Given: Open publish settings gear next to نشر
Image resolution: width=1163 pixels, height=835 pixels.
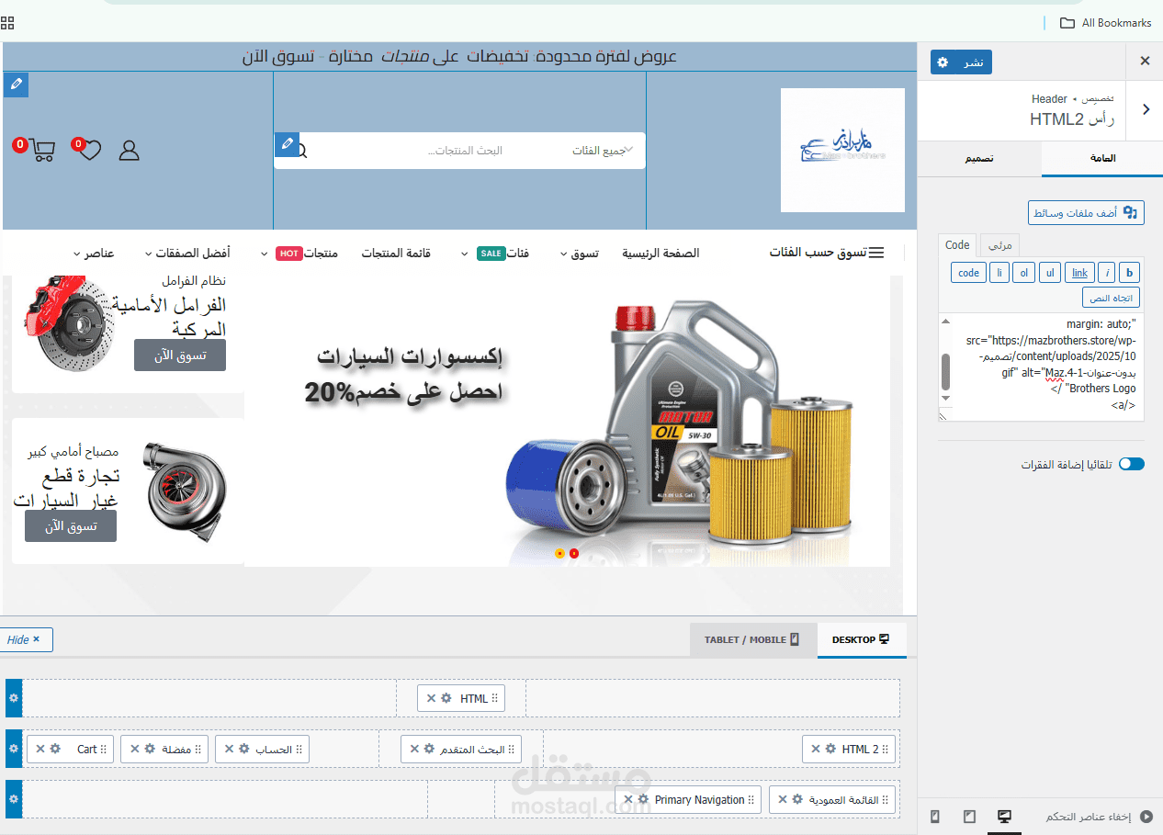Looking at the screenshot, I should coord(942,62).
